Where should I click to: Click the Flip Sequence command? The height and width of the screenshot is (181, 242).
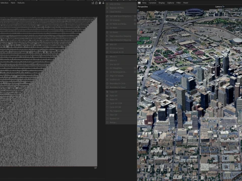(x=121, y=111)
